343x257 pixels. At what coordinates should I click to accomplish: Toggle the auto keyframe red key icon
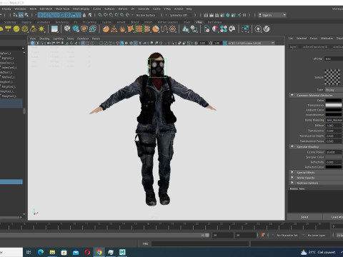pyautogui.click(x=263, y=235)
